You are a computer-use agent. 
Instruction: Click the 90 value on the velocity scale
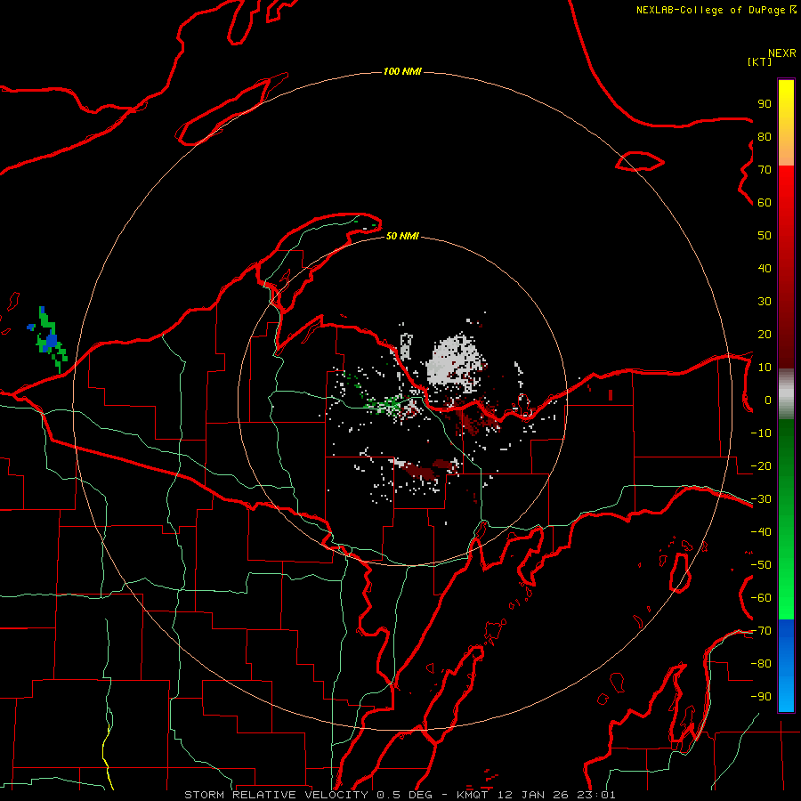coord(765,104)
